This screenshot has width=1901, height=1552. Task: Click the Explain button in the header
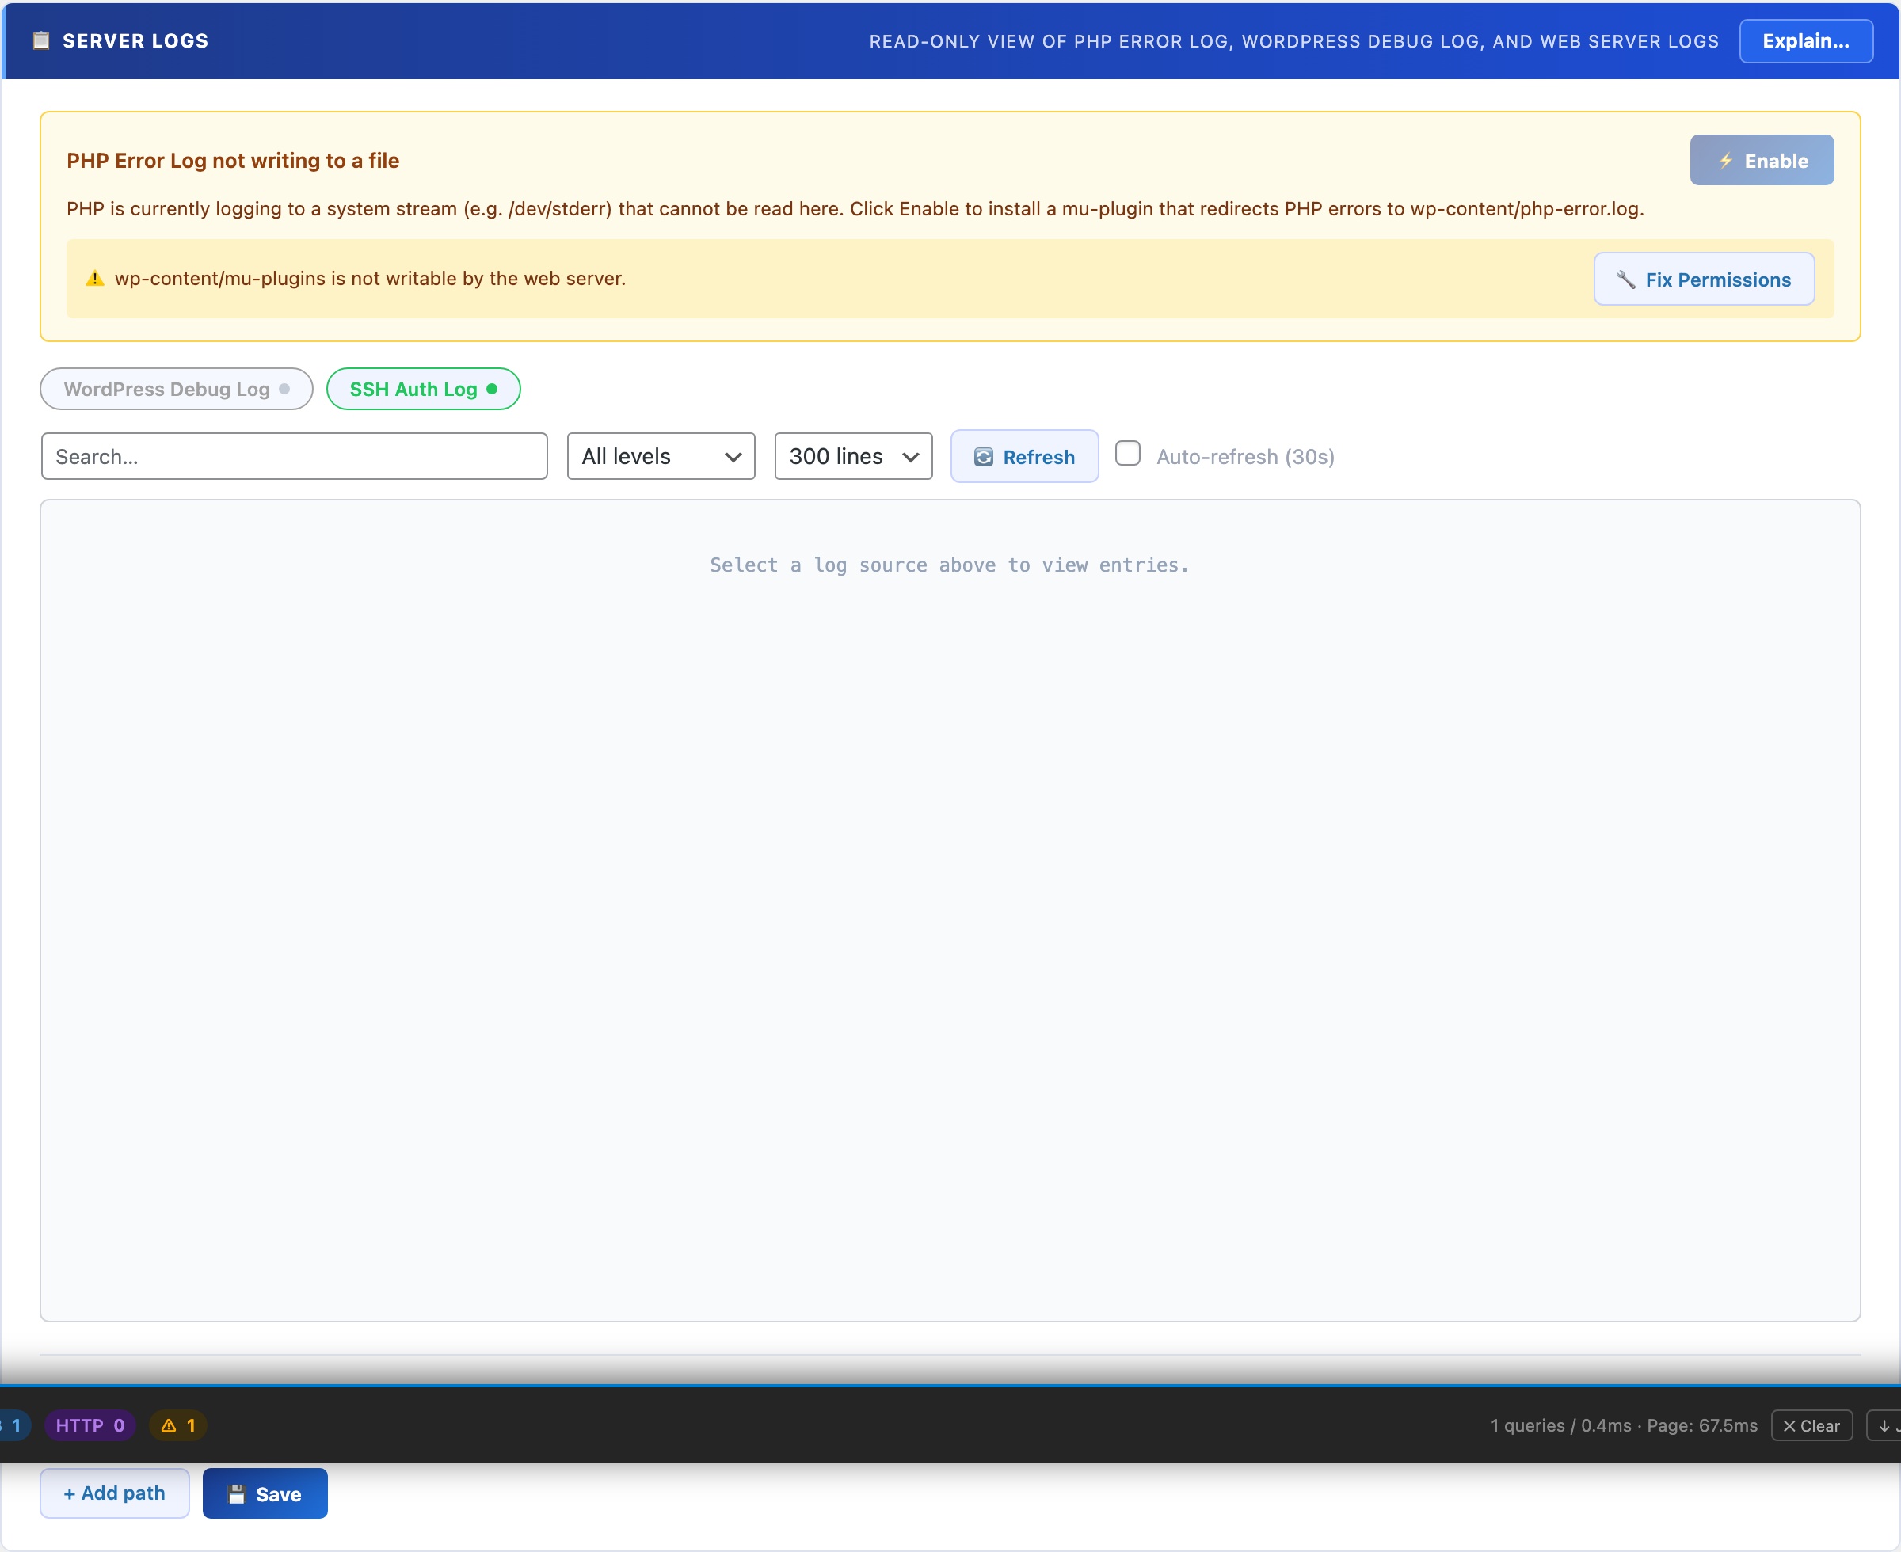coord(1805,40)
